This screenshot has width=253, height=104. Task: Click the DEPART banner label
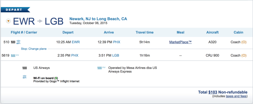click(x=14, y=10)
